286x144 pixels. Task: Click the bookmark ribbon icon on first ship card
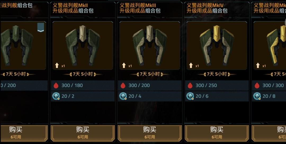click(41, 27)
